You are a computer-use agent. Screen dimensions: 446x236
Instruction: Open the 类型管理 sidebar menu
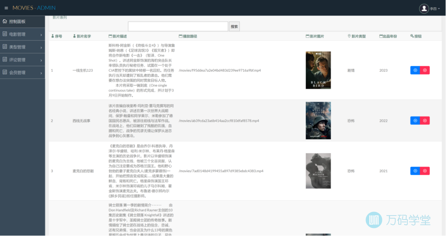(x=23, y=47)
